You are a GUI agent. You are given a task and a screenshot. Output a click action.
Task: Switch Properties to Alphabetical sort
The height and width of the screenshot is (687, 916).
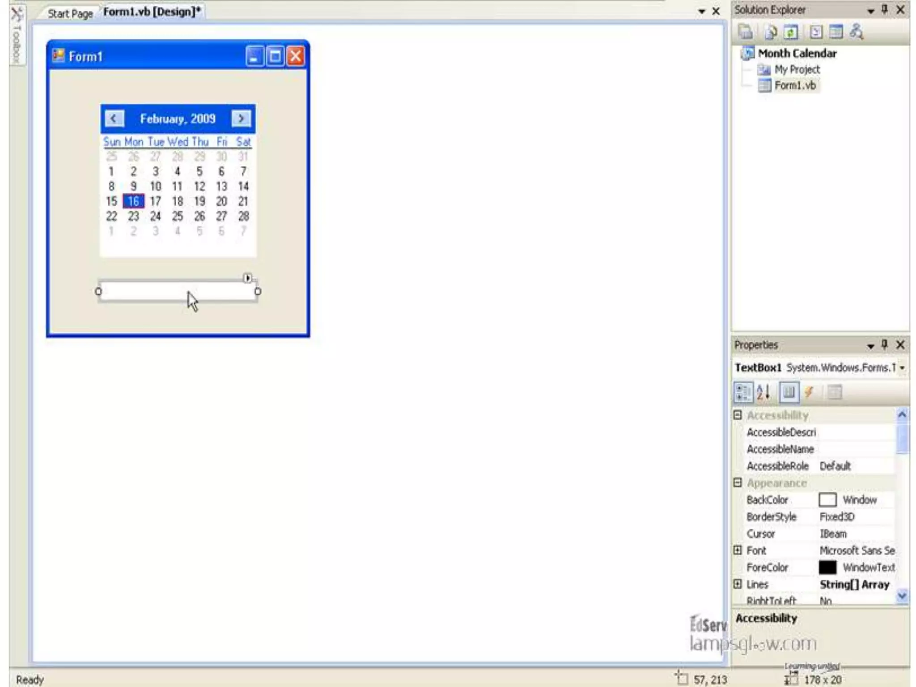(x=764, y=392)
